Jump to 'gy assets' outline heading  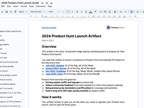point(4,45)
